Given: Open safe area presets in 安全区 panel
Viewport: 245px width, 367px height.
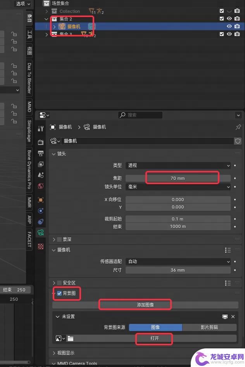Looking at the screenshot, I should 228,283.
